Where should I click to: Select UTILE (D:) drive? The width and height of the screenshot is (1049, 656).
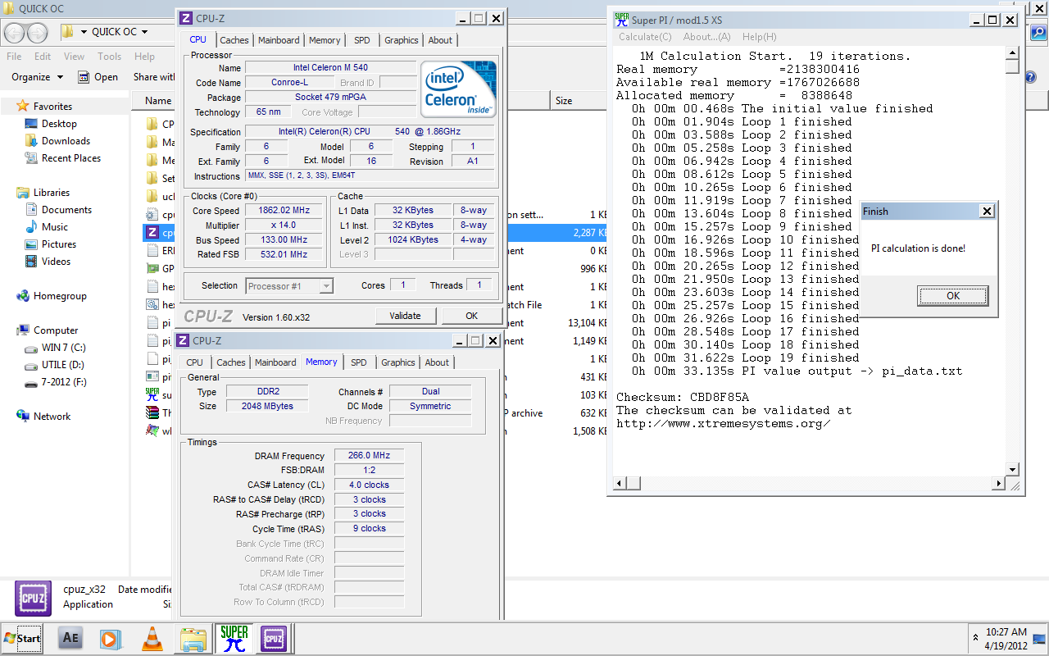pos(62,365)
